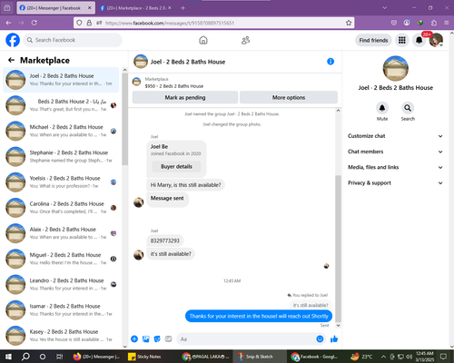This screenshot has height=363, width=454.
Task: Open Marketplace listing $950 2 Beds link
Action: pos(174,86)
